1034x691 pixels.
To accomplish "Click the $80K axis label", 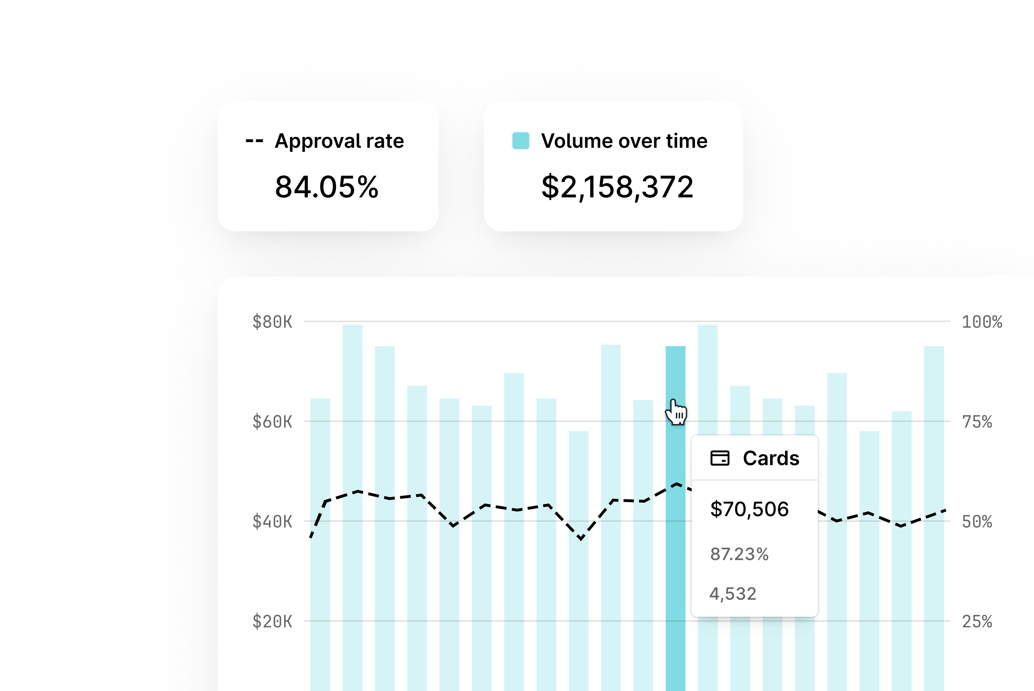I will [272, 322].
